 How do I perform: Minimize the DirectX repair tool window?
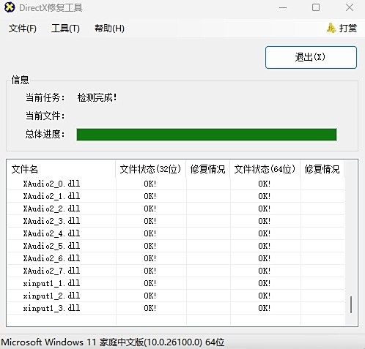(x=283, y=7)
